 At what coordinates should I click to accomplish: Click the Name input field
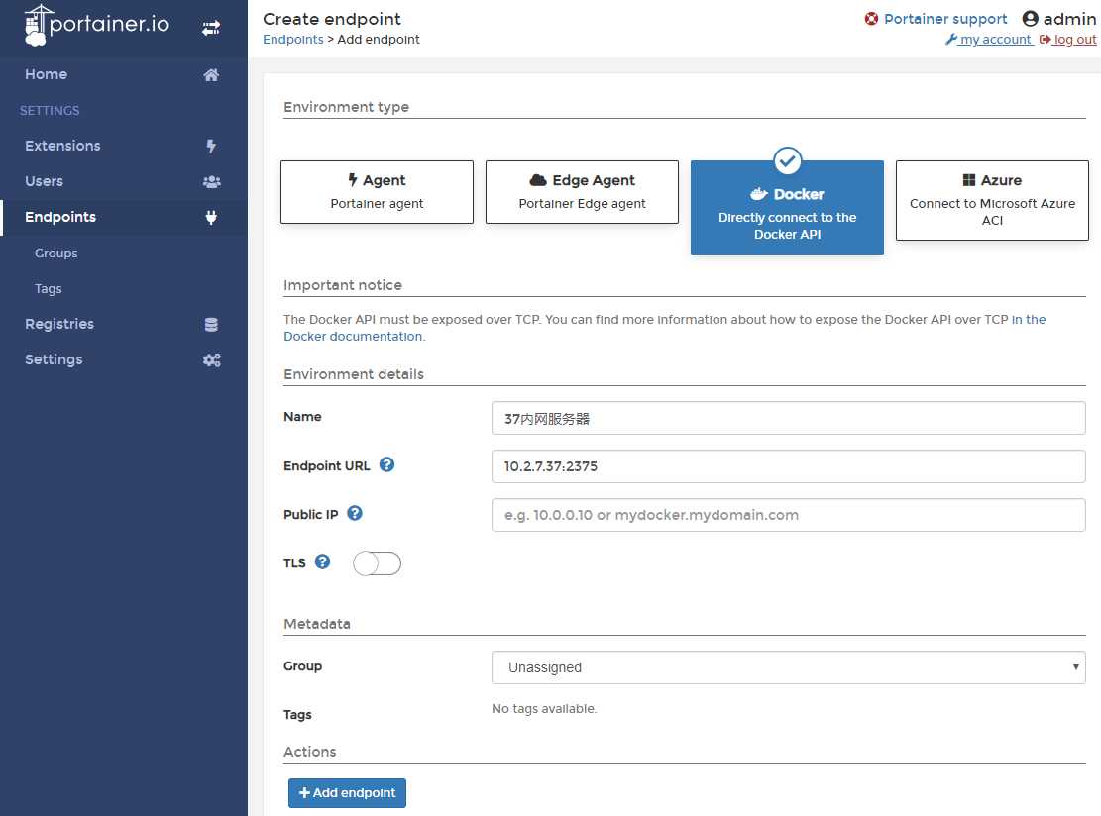tap(789, 418)
